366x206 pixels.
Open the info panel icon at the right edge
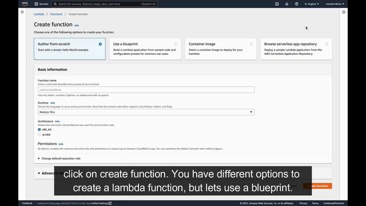coord(344,12)
